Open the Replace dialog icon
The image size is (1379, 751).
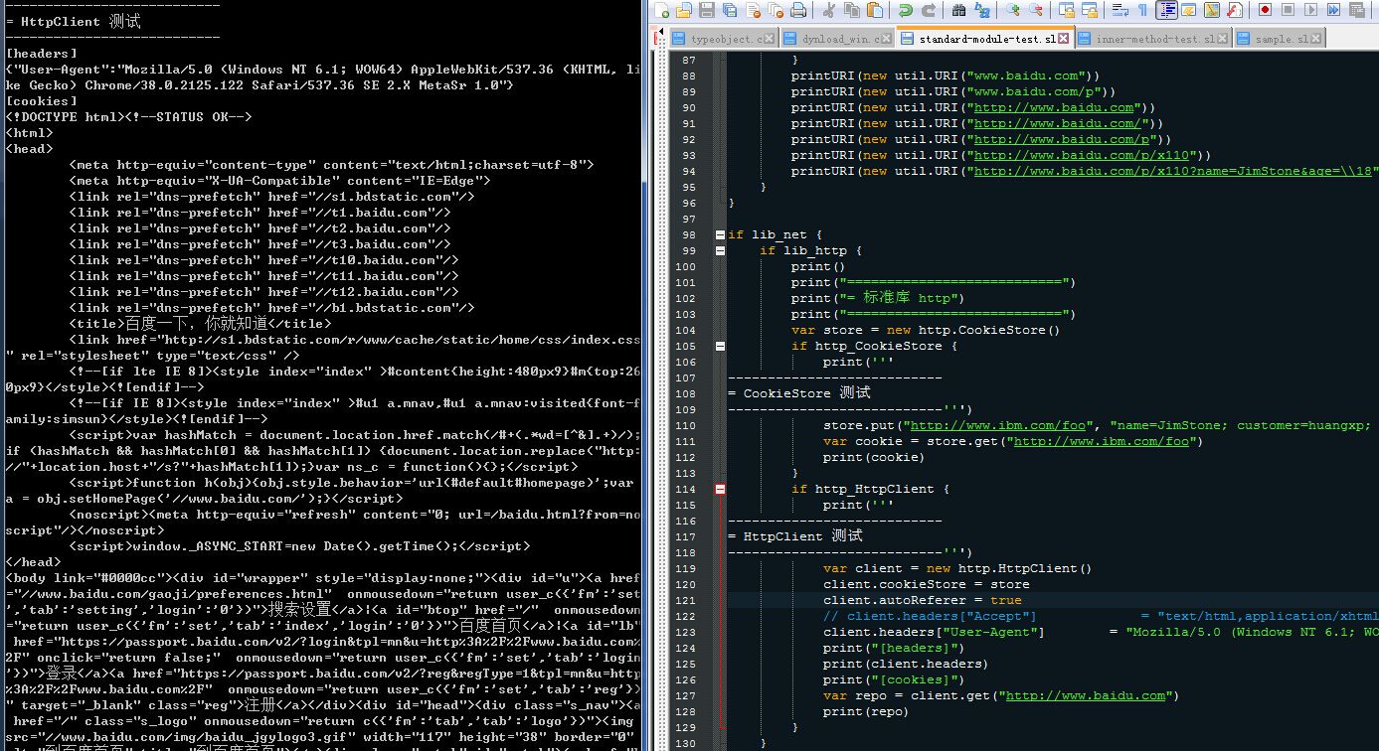click(982, 10)
